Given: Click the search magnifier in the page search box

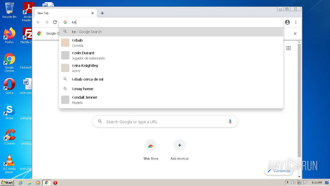Looking at the screenshot, I should click(100, 121).
